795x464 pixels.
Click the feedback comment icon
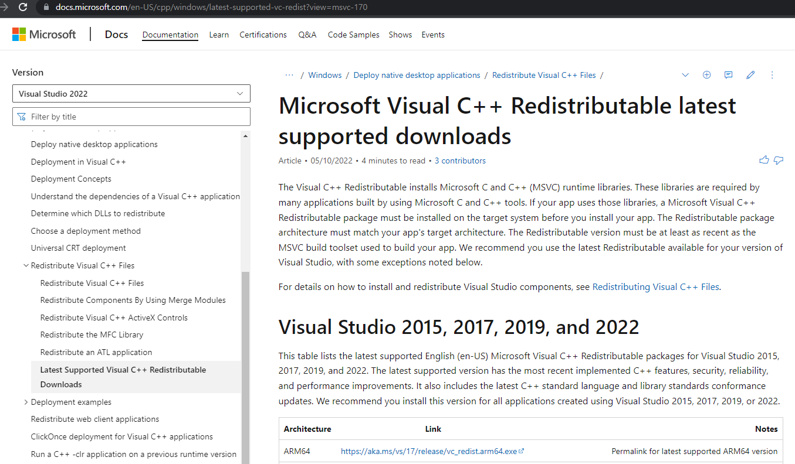coord(728,75)
